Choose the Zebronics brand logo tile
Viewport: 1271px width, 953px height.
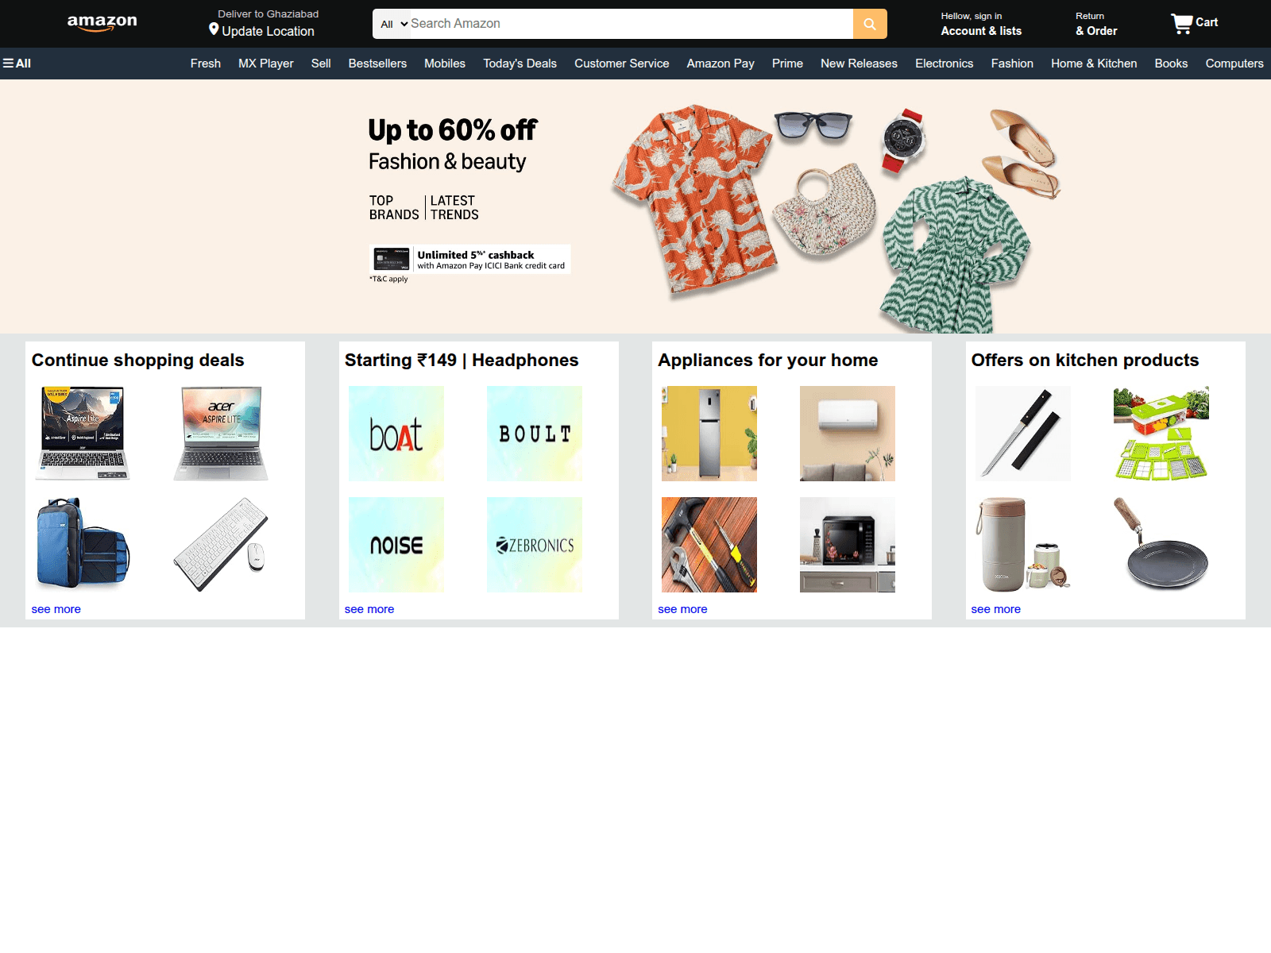(x=535, y=545)
